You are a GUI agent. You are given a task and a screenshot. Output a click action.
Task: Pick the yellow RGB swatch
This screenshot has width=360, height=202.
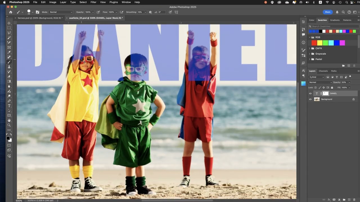(320, 43)
